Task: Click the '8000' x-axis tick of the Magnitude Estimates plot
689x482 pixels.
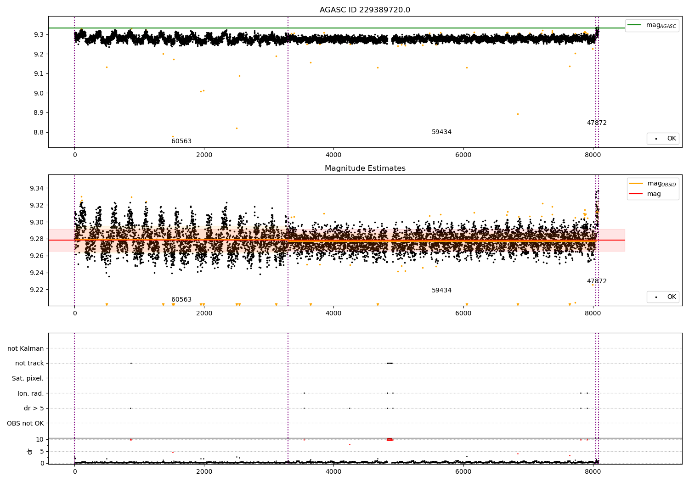Action: point(593,314)
